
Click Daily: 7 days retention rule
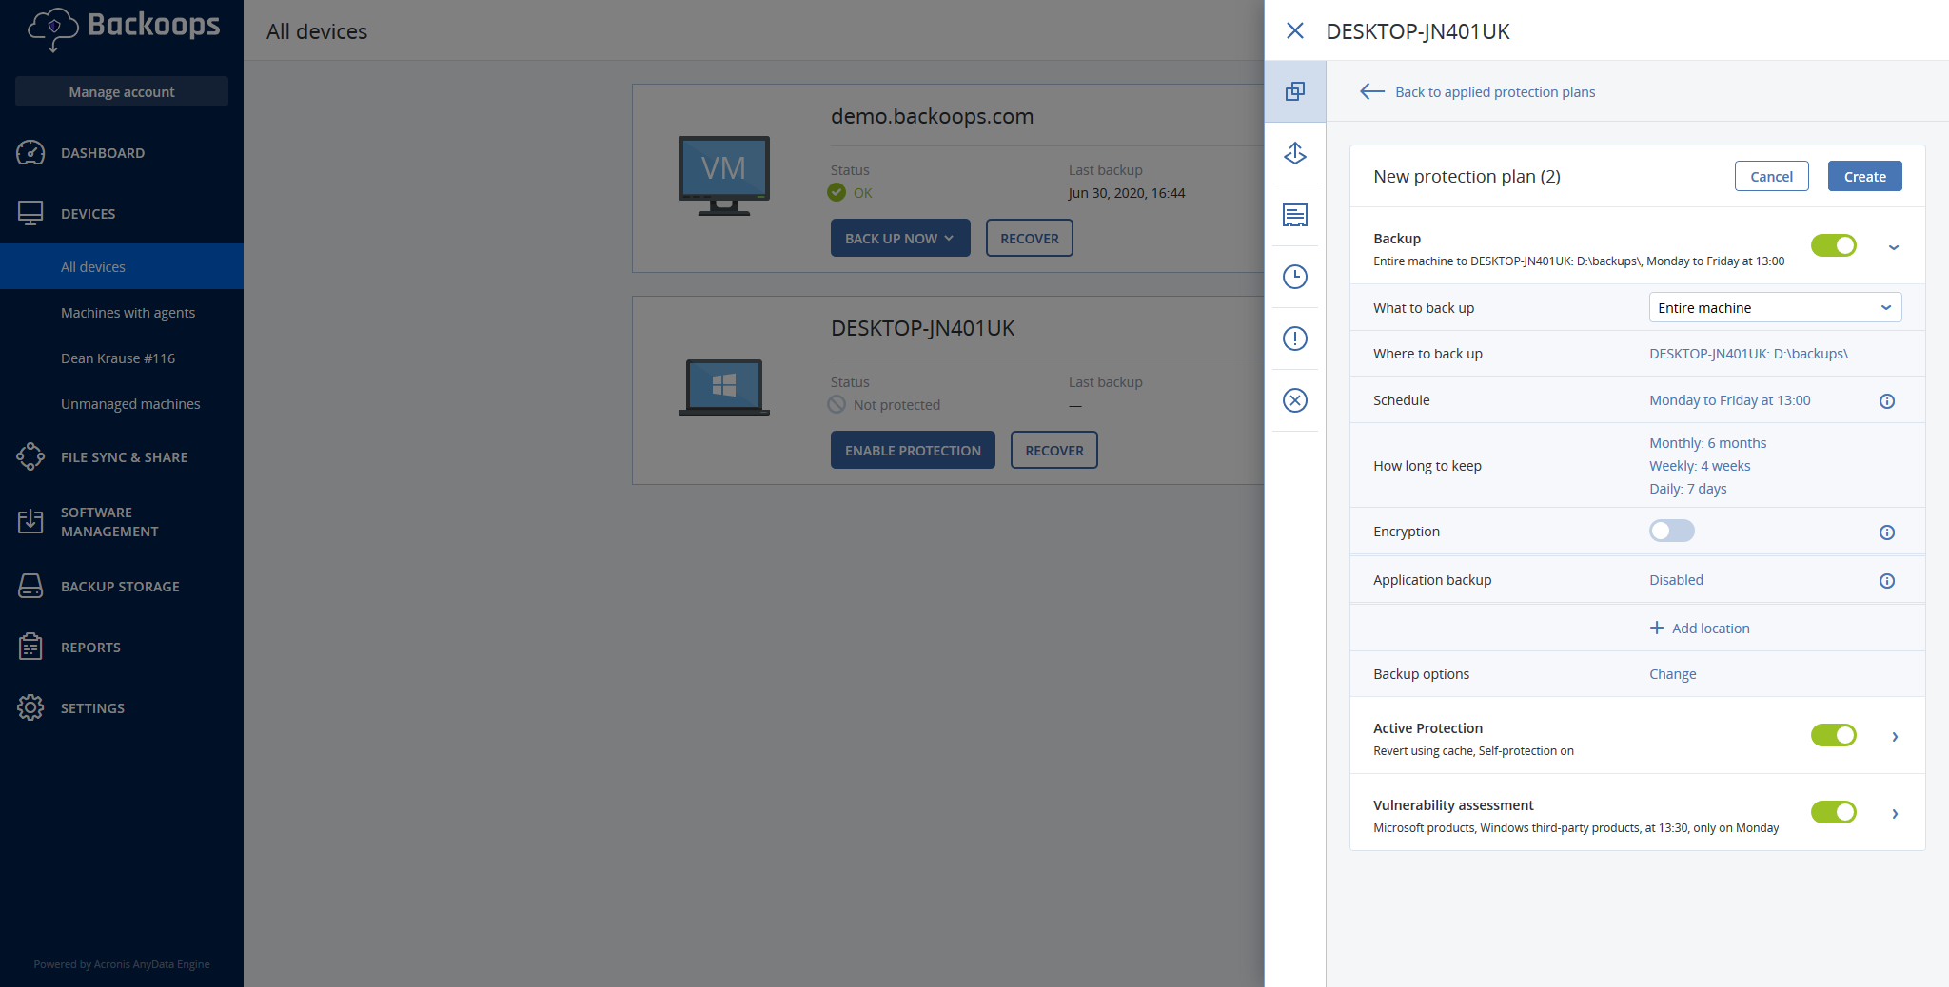(1687, 488)
